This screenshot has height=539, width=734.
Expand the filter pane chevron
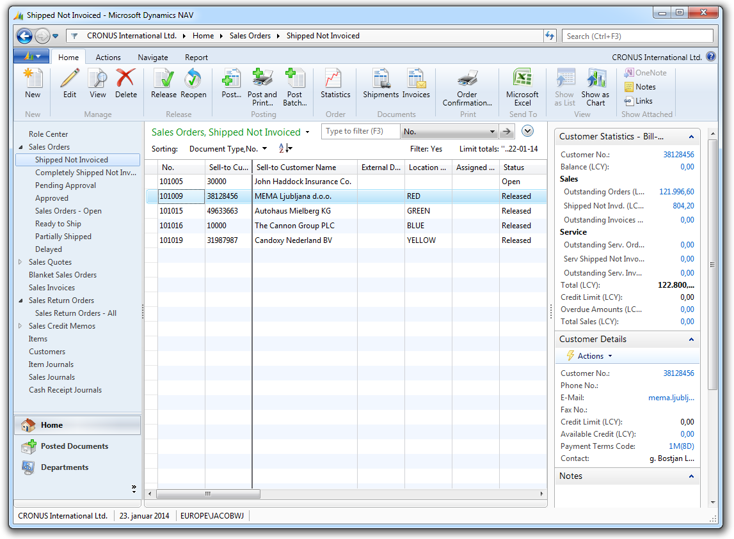tap(527, 130)
